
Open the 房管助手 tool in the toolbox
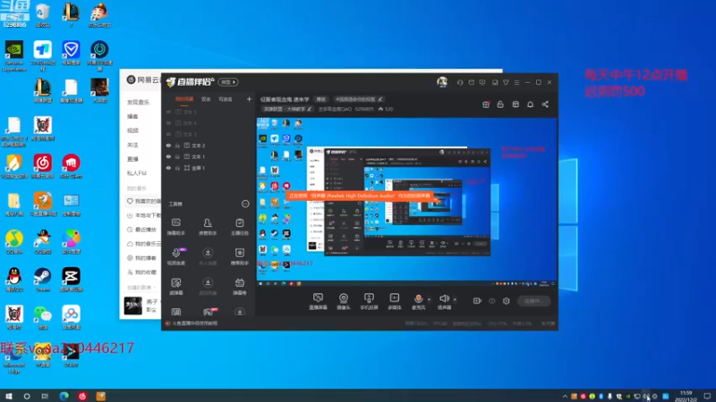point(208,227)
